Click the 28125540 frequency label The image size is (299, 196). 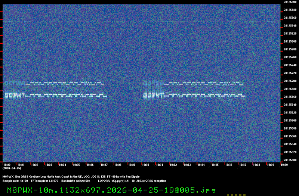[x=290, y=144]
